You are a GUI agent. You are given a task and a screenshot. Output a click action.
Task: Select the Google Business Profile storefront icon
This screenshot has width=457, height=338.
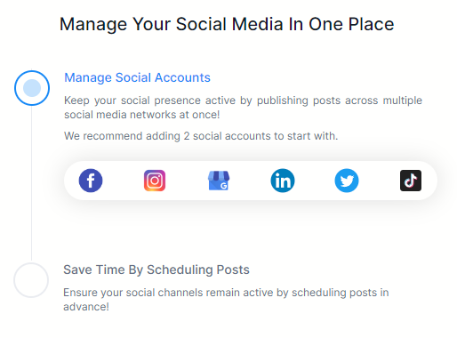pos(219,181)
